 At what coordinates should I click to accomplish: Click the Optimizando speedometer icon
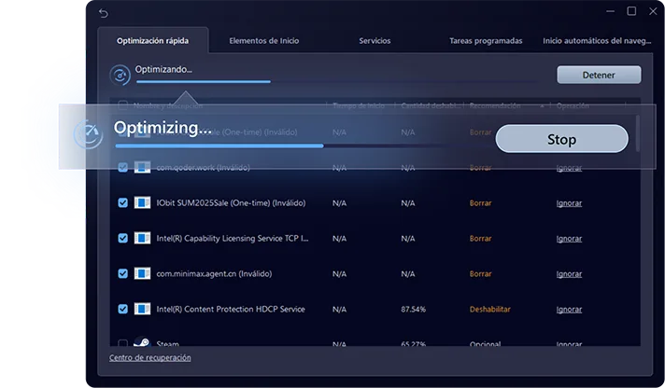(x=120, y=75)
